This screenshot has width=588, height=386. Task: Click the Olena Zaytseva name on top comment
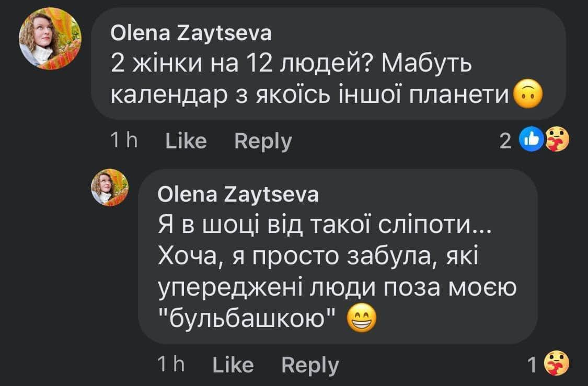click(191, 34)
